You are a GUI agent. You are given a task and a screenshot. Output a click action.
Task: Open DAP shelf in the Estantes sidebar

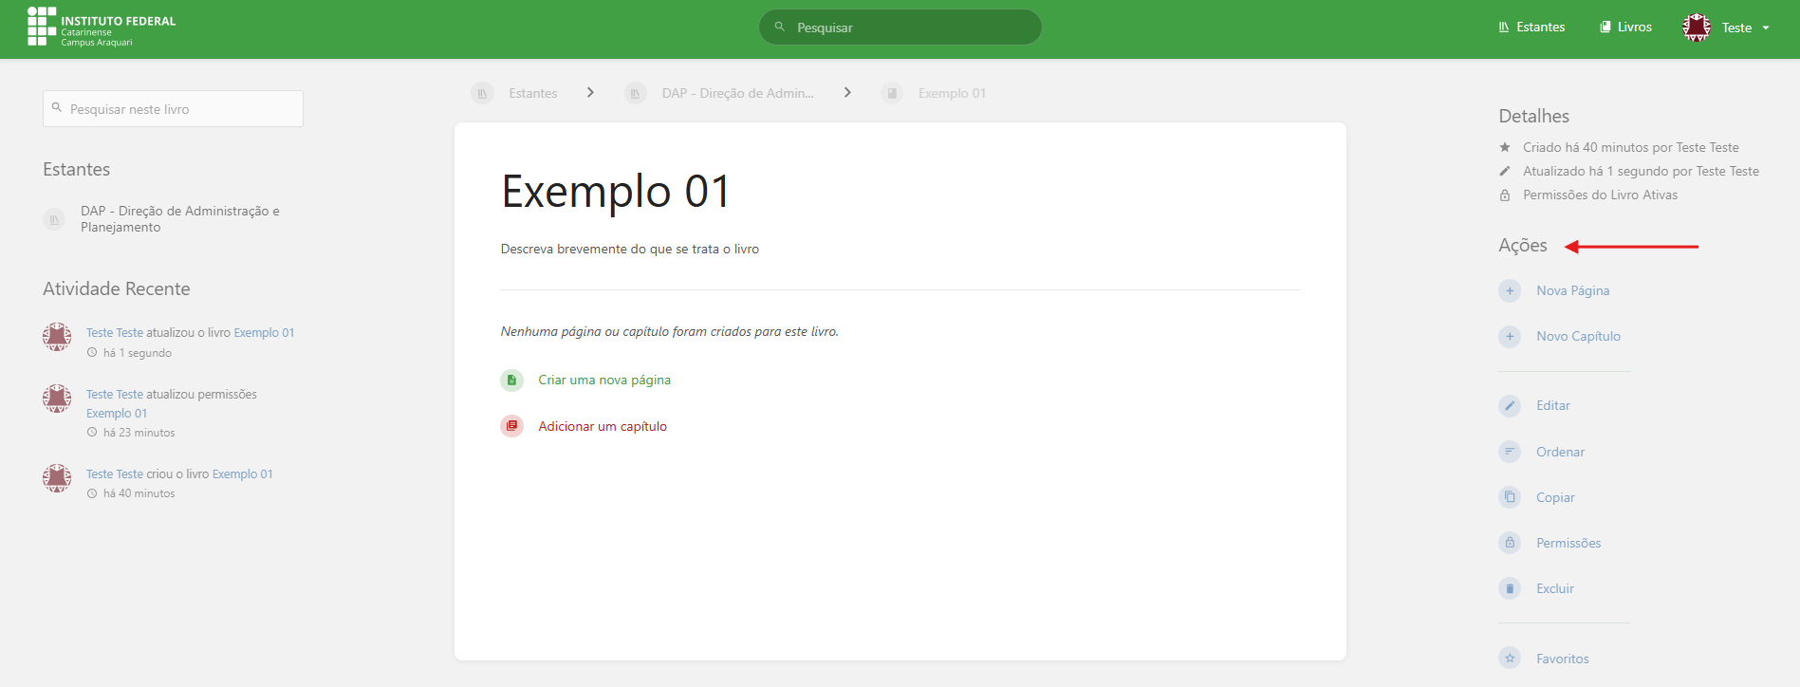tap(179, 219)
